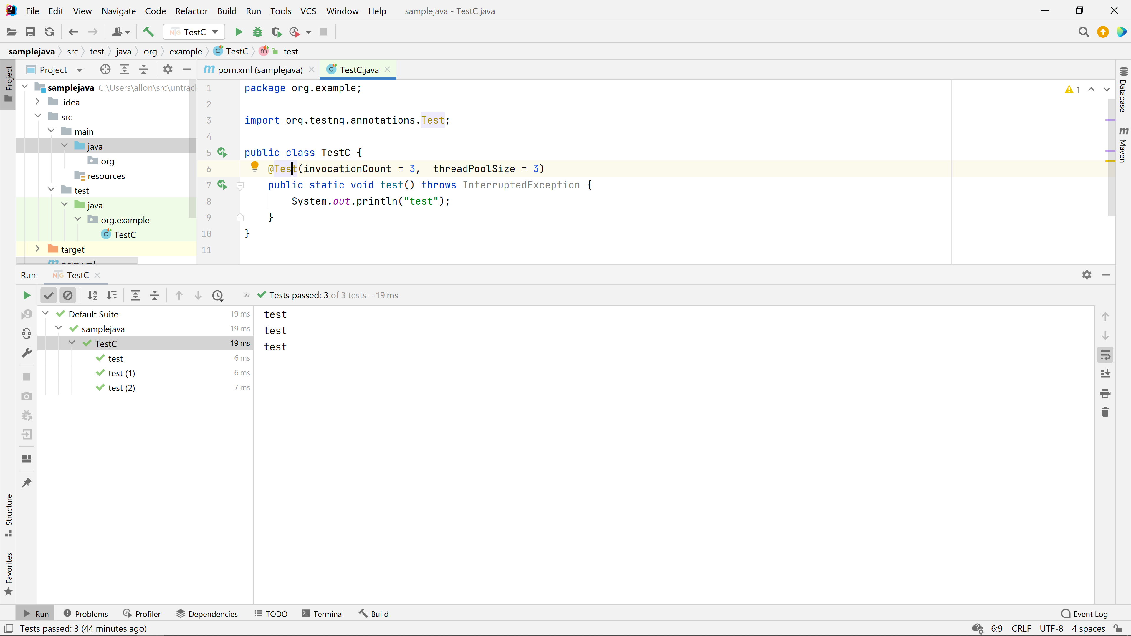1131x636 pixels.
Task: Toggle sort alphabetically in test results
Action: 92,295
